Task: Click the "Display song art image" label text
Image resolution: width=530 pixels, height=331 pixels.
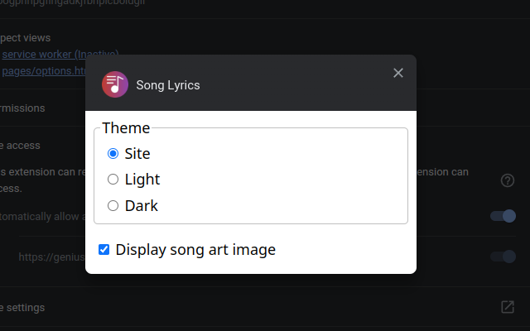Action: (195, 249)
